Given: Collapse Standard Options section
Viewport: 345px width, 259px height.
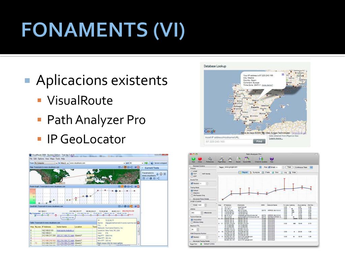Looking at the screenshot, I should (190, 166).
